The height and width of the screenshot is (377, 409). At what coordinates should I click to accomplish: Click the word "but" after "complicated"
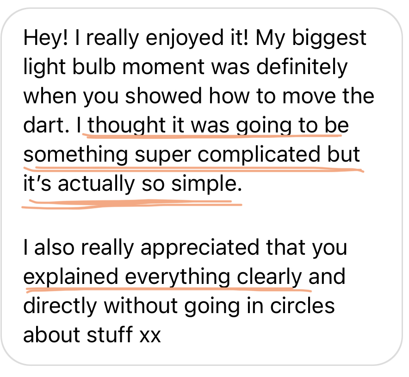(343, 154)
